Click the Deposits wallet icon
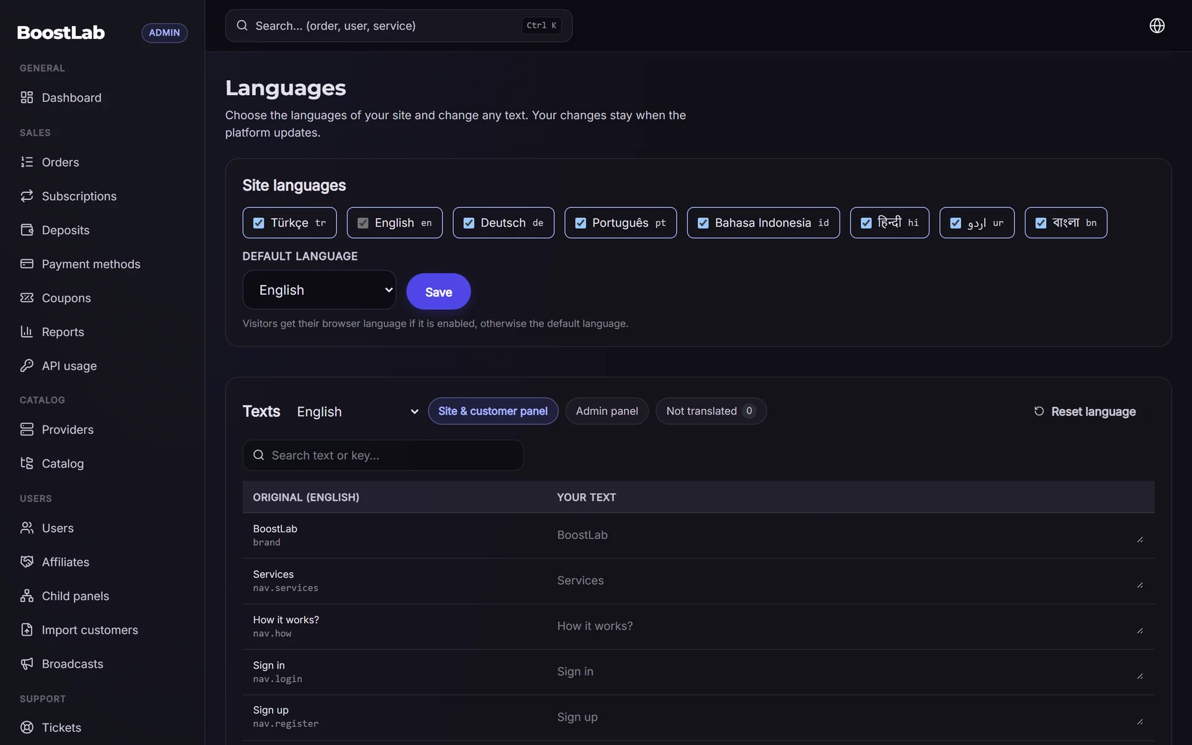The height and width of the screenshot is (745, 1192). [27, 230]
